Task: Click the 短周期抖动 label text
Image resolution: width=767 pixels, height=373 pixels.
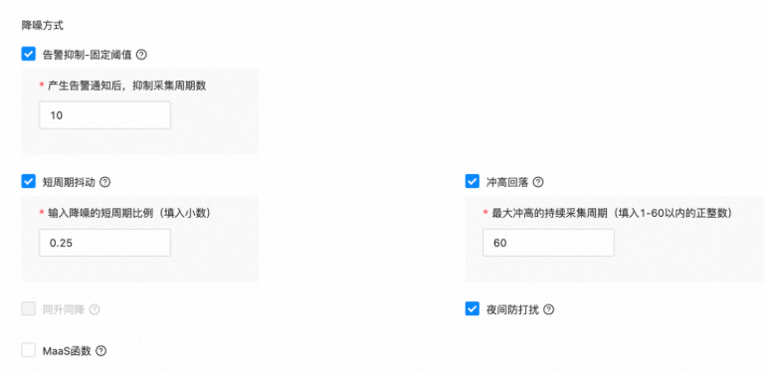Action: click(69, 182)
